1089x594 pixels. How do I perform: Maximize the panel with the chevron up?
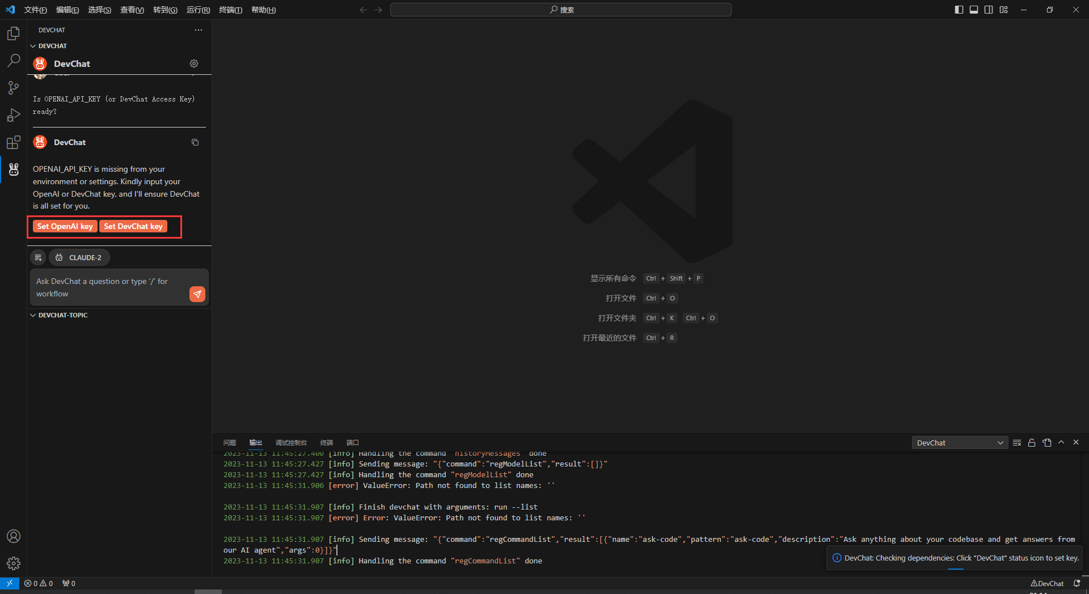[x=1061, y=442]
